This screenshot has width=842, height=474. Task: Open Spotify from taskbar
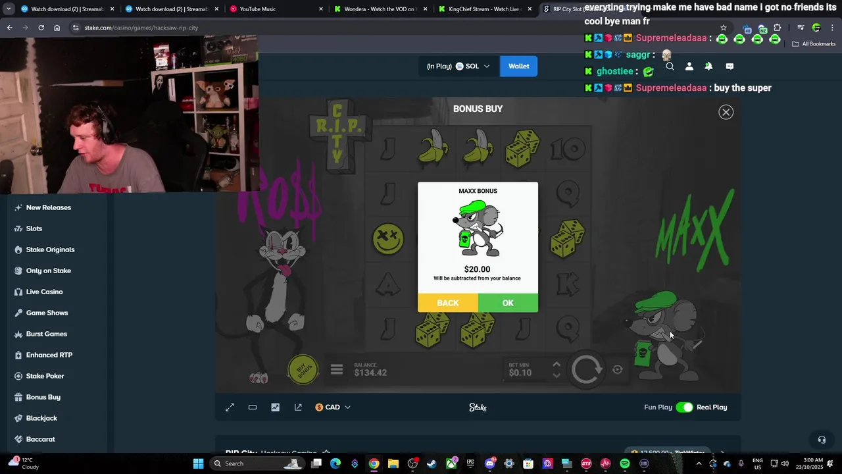coord(624,463)
